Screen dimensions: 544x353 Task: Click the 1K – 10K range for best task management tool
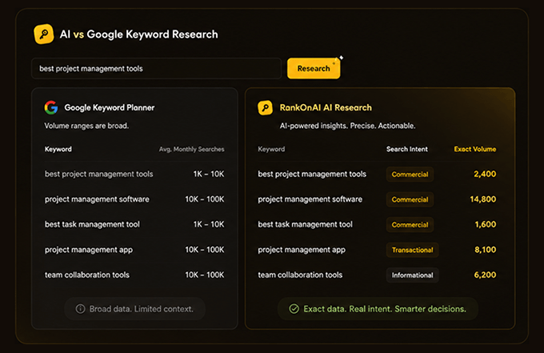(x=209, y=225)
